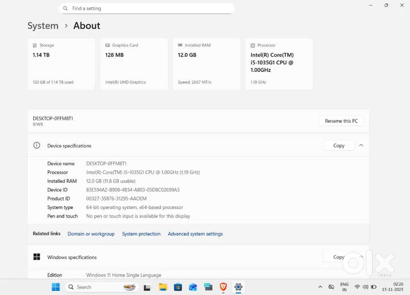Click the Rename this PC button

point(341,121)
